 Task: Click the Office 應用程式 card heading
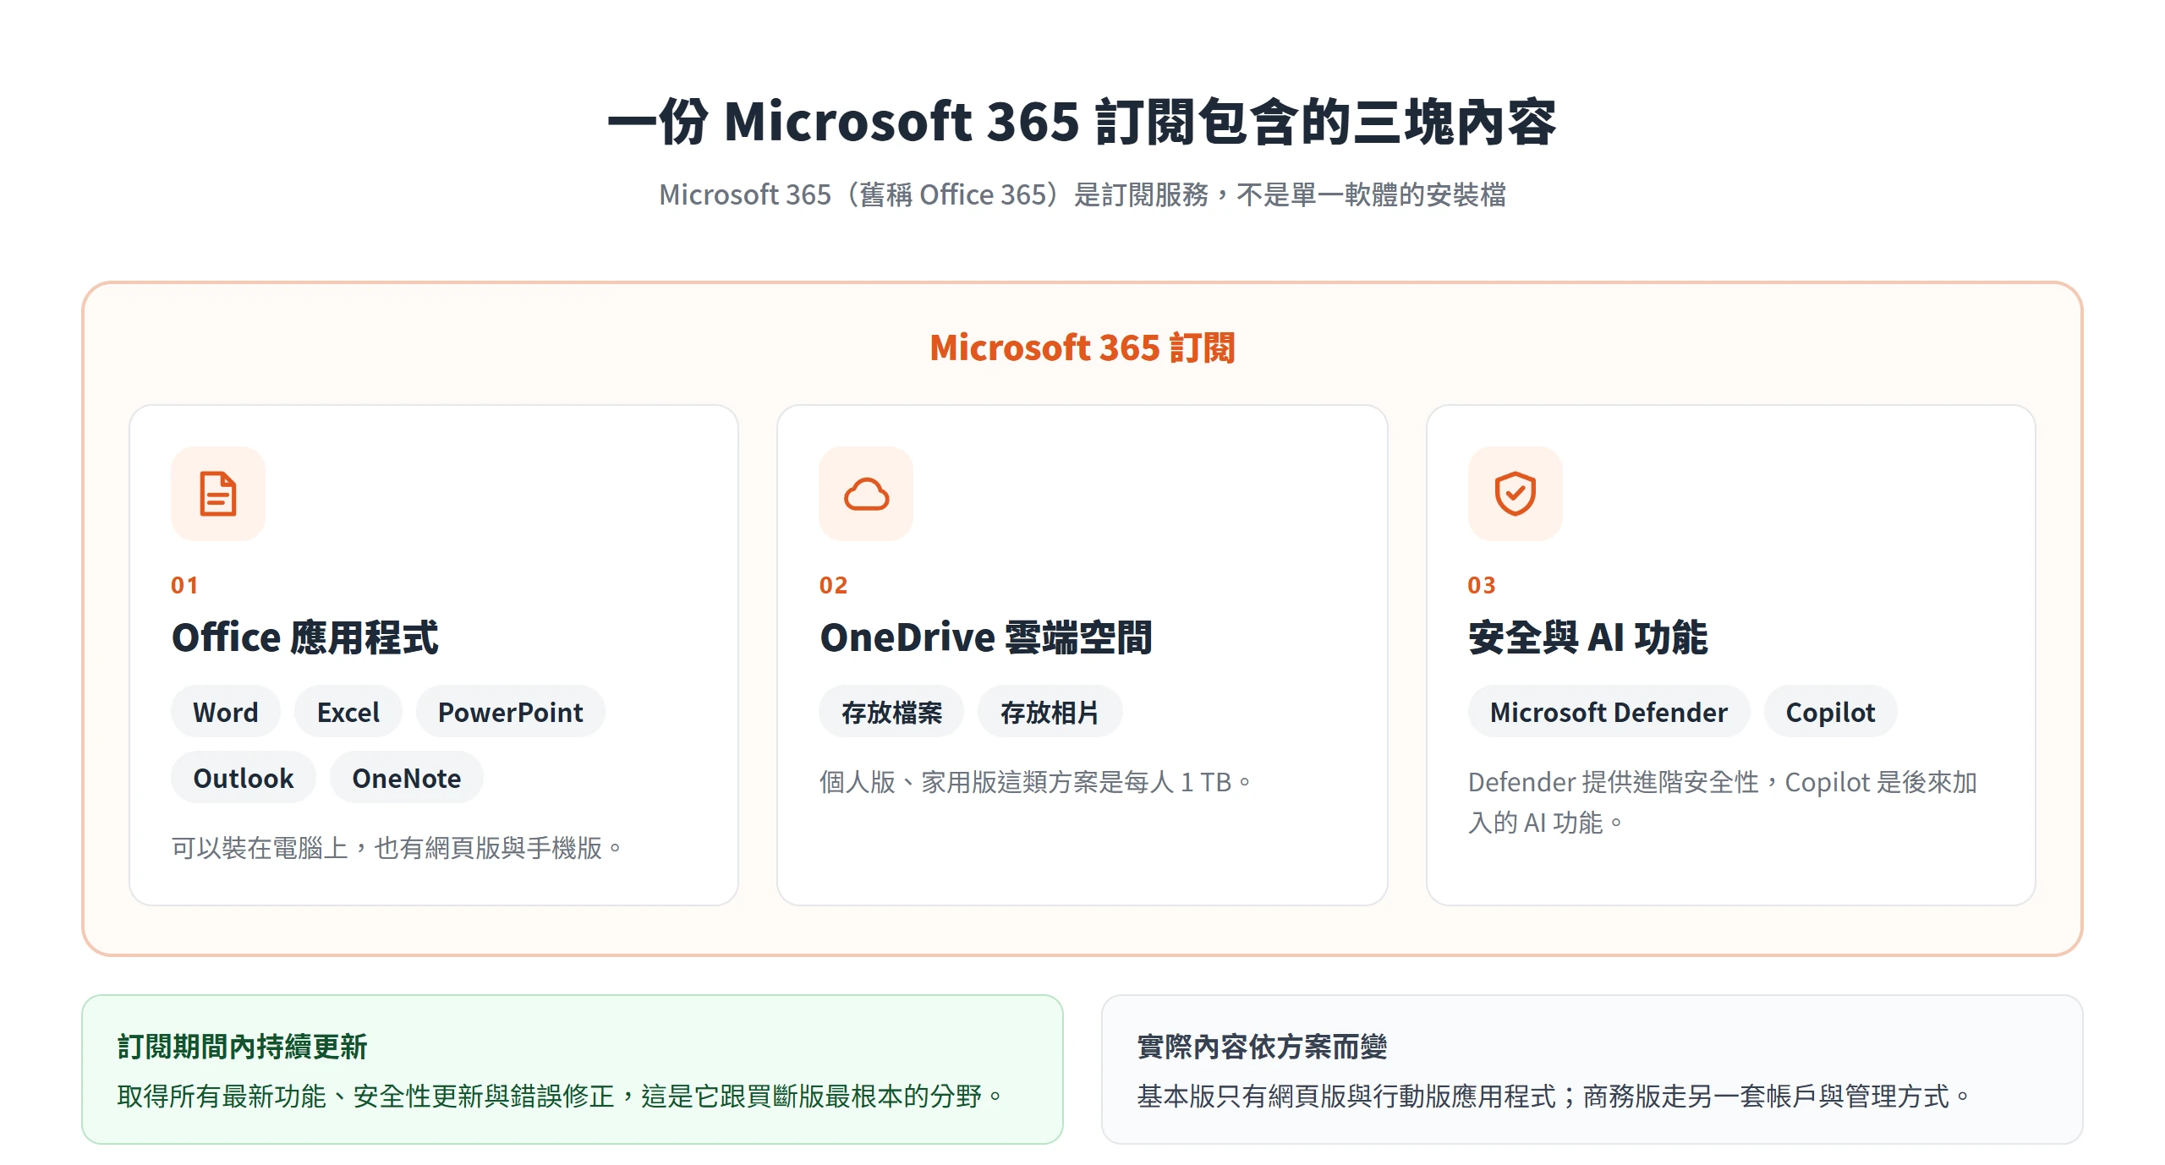[x=304, y=637]
